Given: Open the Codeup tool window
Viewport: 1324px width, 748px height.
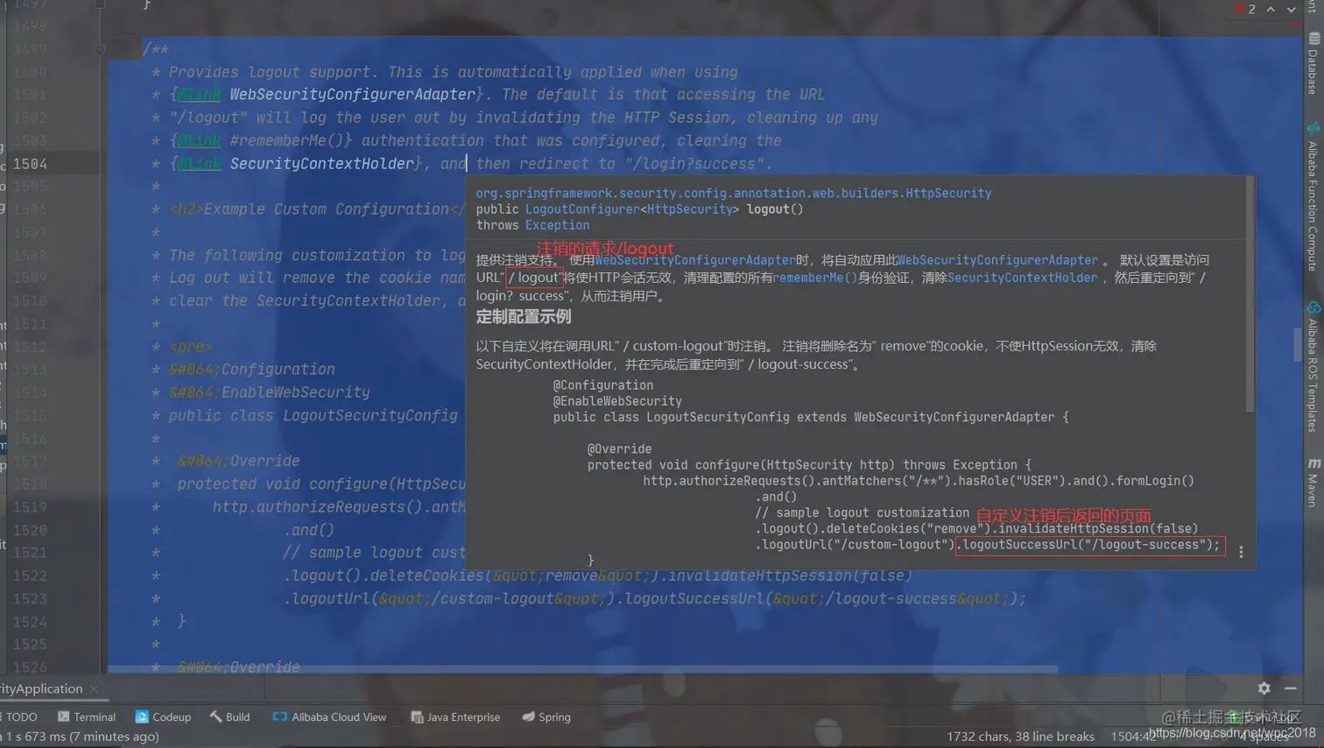Looking at the screenshot, I should [163, 716].
